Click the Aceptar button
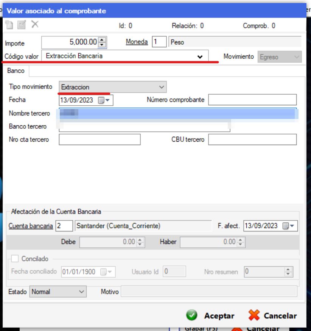Screen dimensions: 311x331 210,315
